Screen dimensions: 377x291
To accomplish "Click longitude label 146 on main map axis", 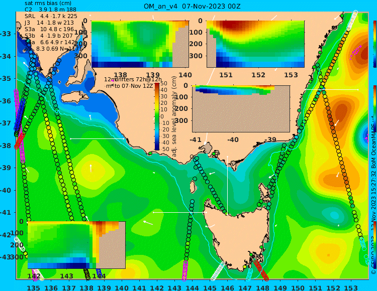I will 227,288.
